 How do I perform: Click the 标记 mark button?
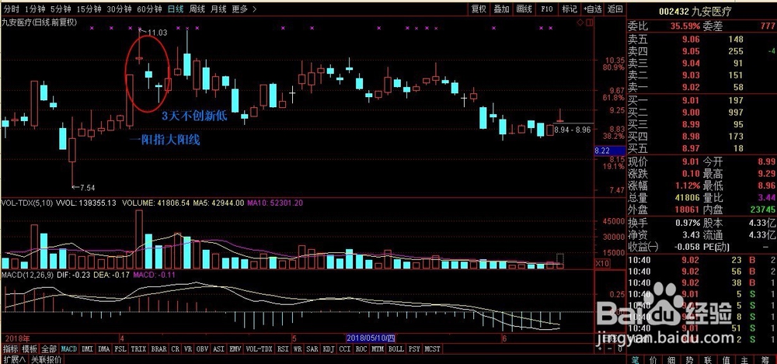(570, 9)
